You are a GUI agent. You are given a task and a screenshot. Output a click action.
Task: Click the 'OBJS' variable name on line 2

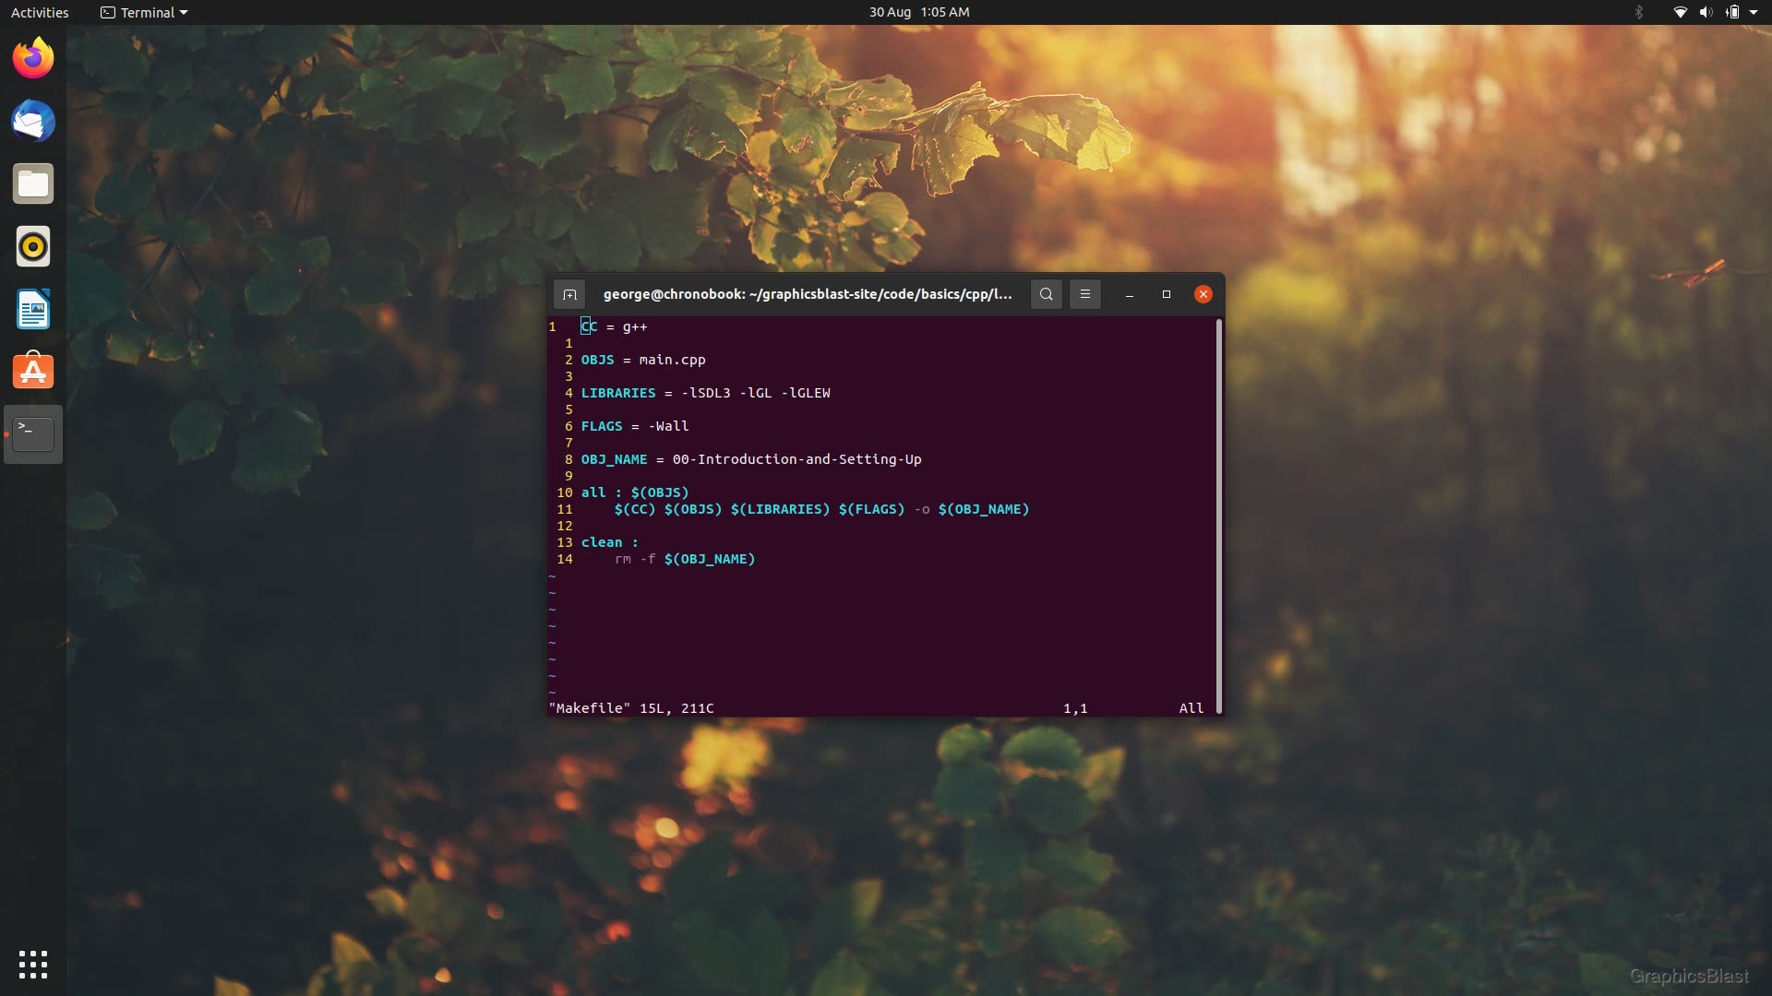click(597, 360)
